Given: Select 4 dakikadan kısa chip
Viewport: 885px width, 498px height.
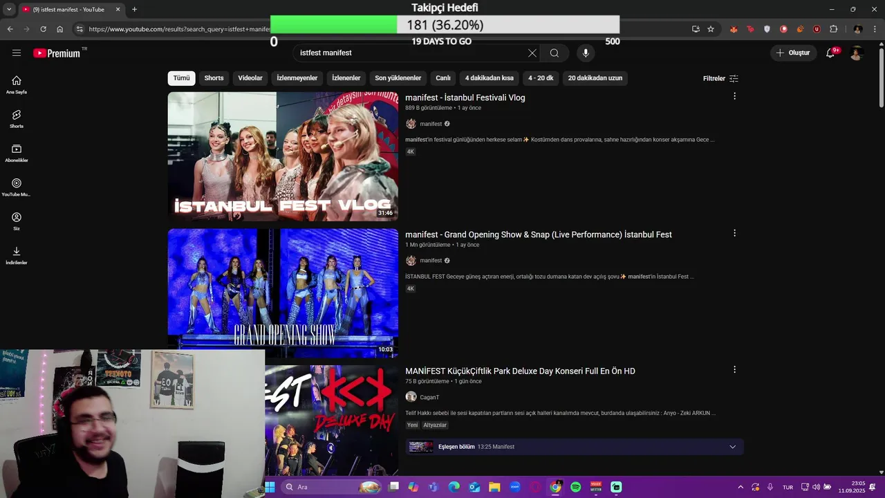Looking at the screenshot, I should [x=490, y=78].
